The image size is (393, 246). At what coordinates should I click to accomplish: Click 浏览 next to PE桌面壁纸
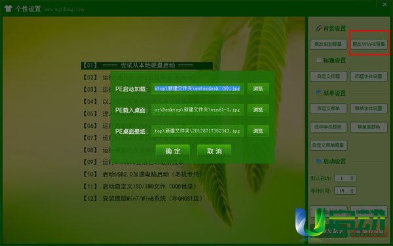coord(258,131)
